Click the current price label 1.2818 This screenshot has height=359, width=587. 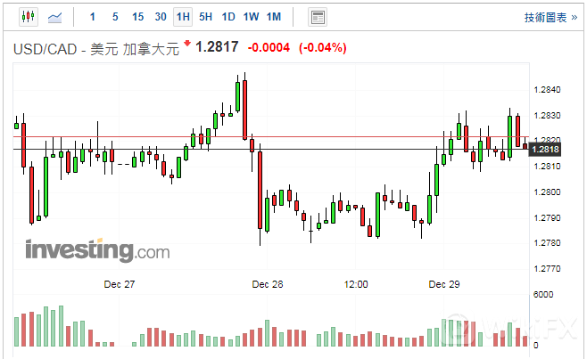click(545, 150)
